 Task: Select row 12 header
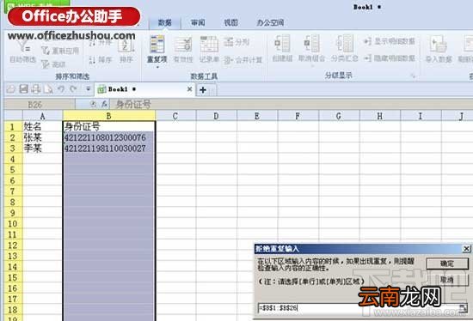(13, 245)
